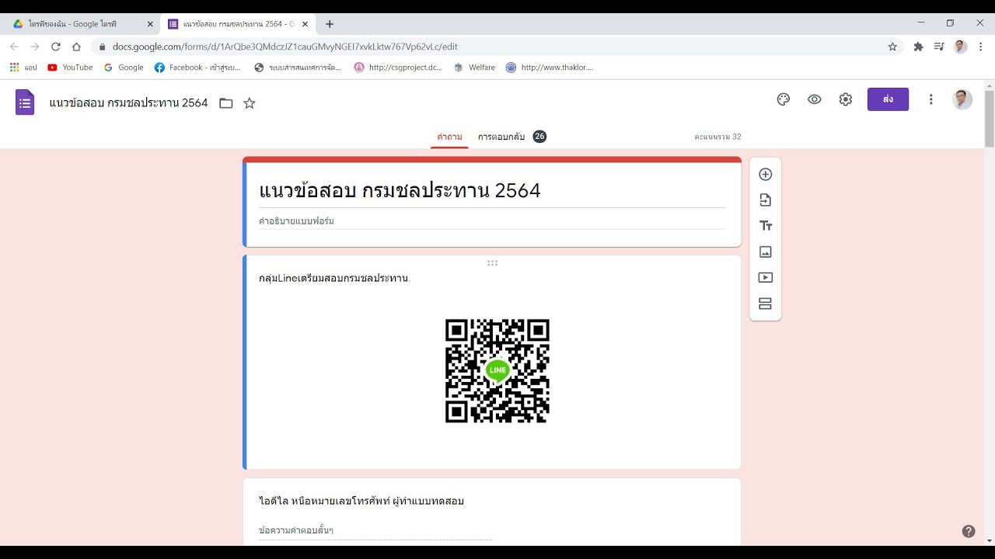This screenshot has width=995, height=559.
Task: Click the คะแนนรวม 32 total points text
Action: click(717, 137)
